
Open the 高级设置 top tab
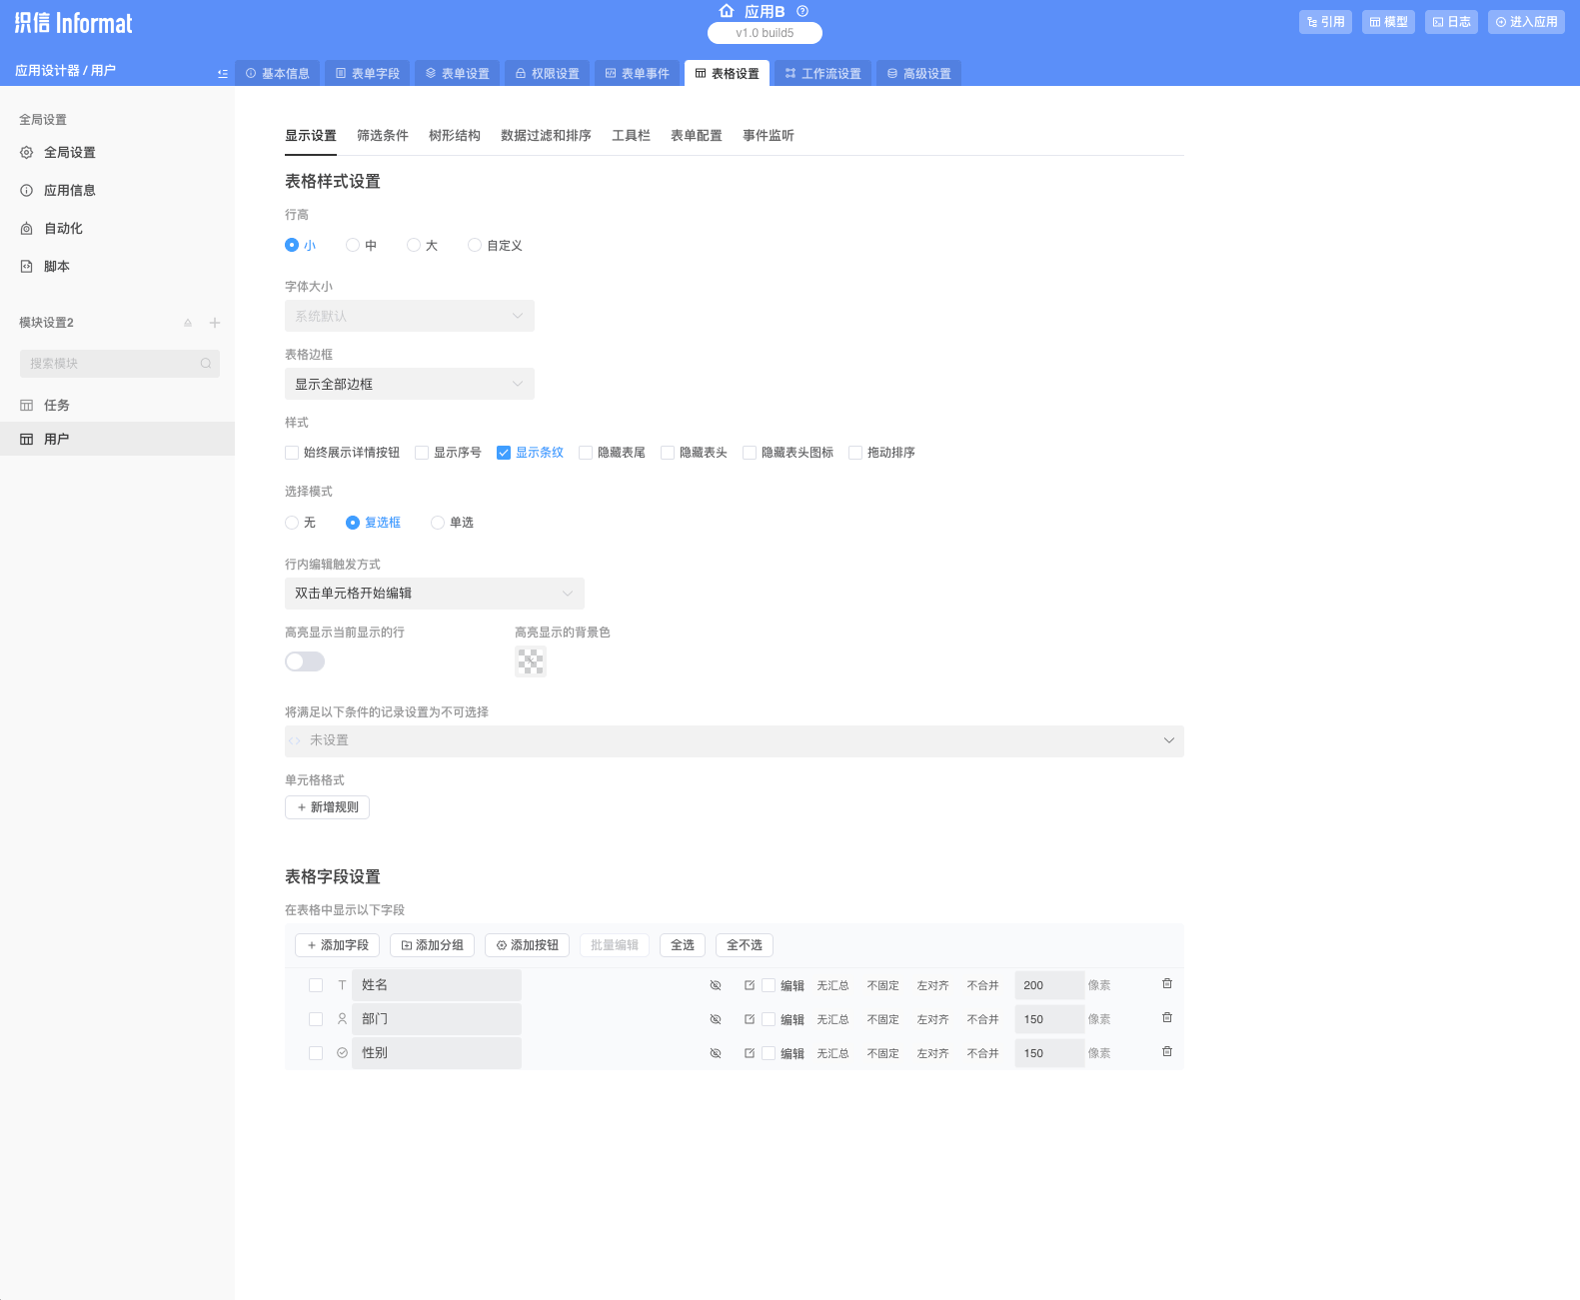pyautogui.click(x=919, y=73)
